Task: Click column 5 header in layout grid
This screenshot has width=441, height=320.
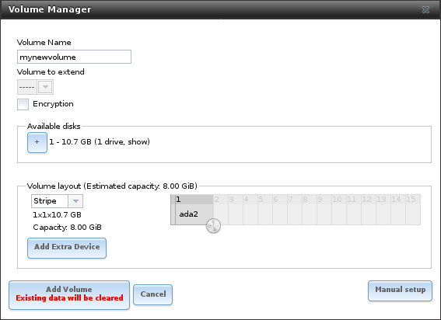Action: [x=265, y=200]
